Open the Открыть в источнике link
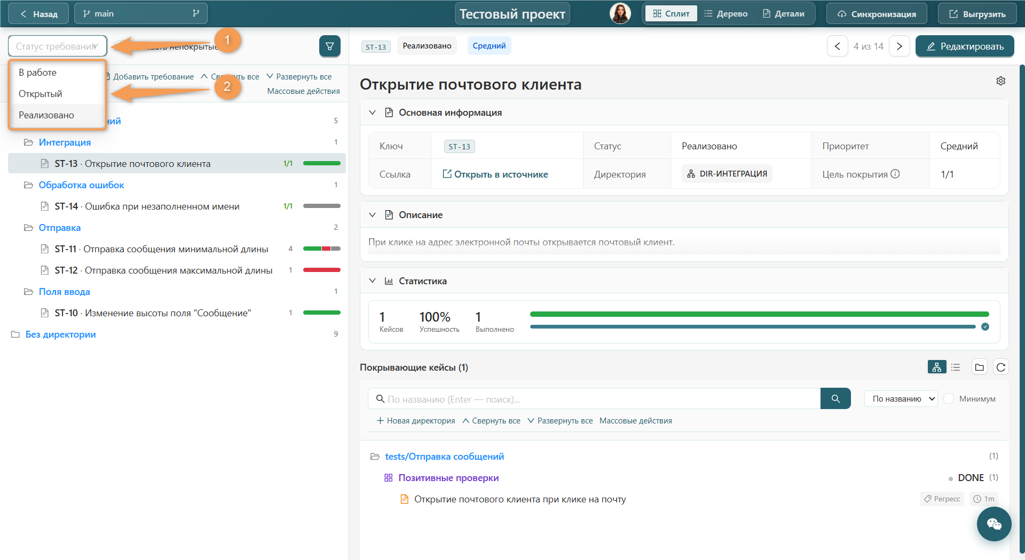The image size is (1025, 560). (495, 174)
